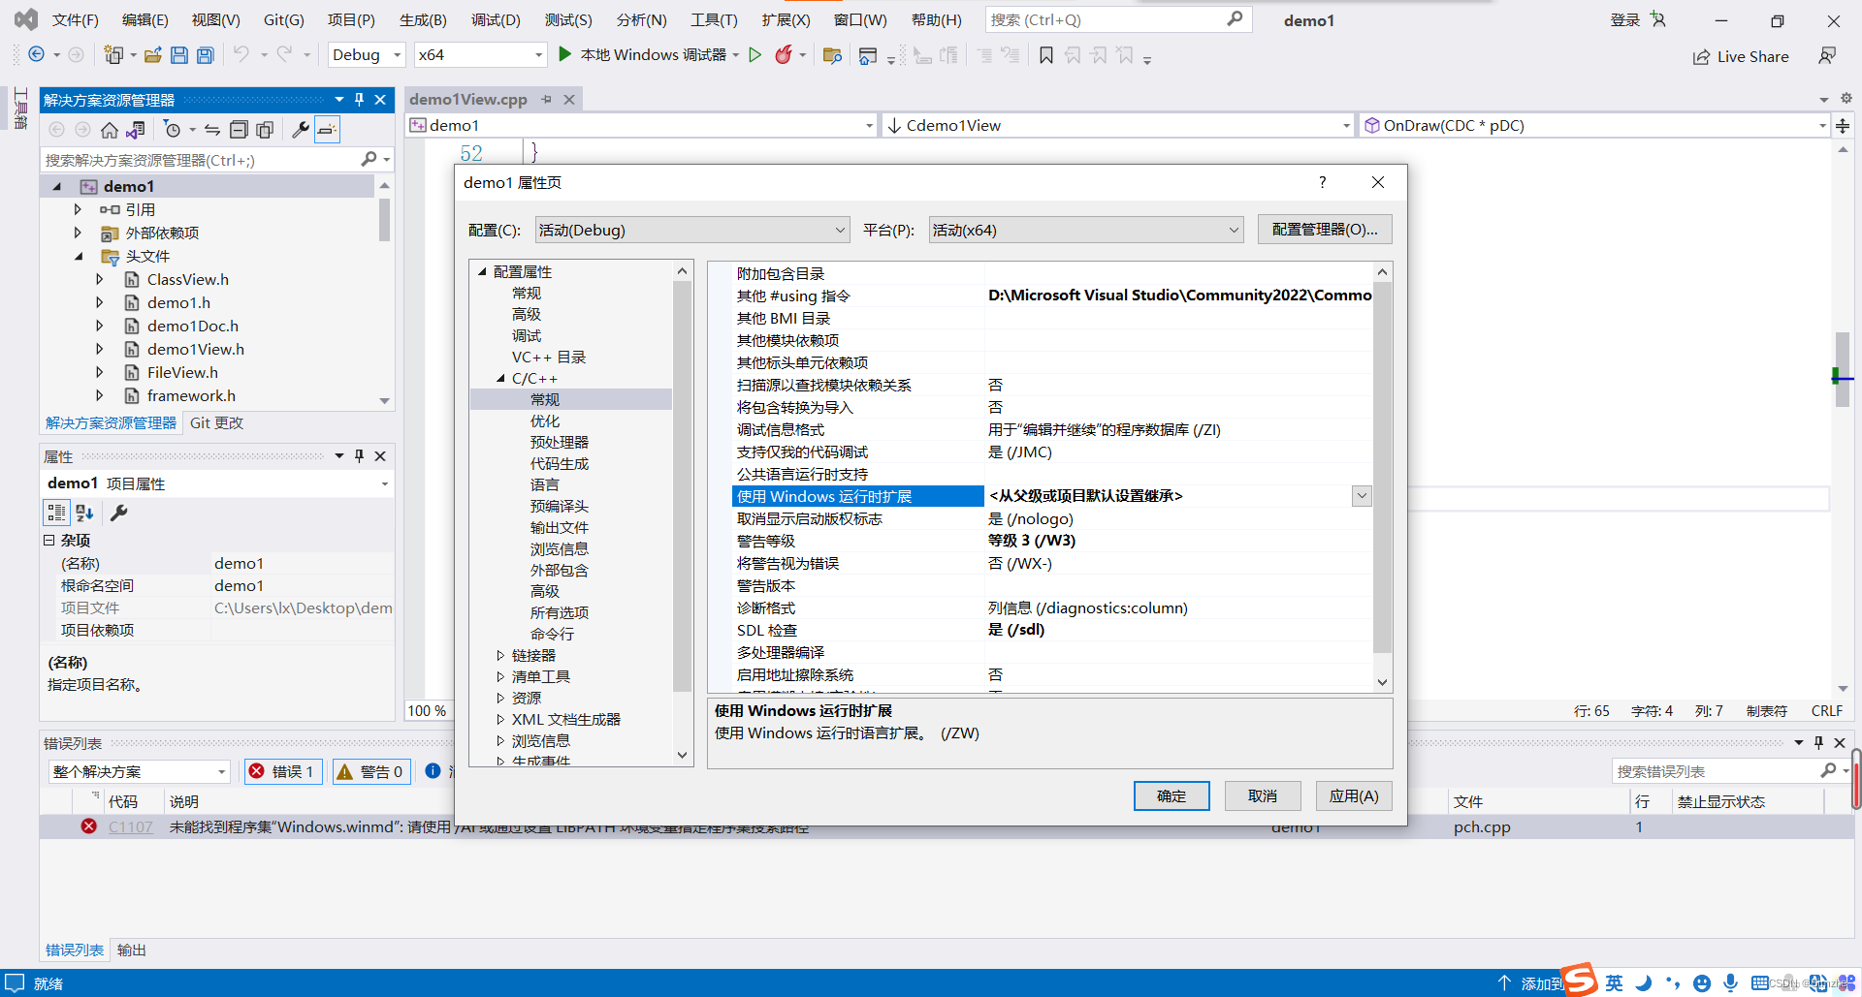Click the cancel button in dialog

click(1262, 795)
